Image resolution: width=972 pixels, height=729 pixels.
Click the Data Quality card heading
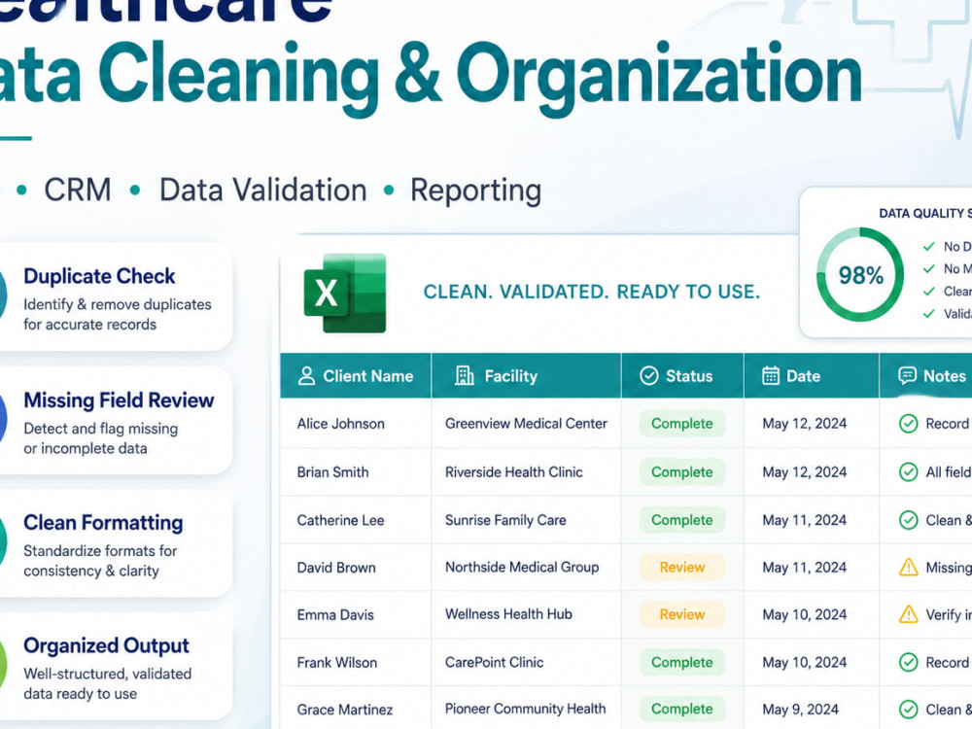pos(925,213)
